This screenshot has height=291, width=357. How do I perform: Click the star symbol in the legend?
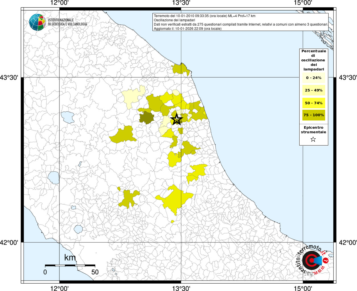click(x=313, y=139)
